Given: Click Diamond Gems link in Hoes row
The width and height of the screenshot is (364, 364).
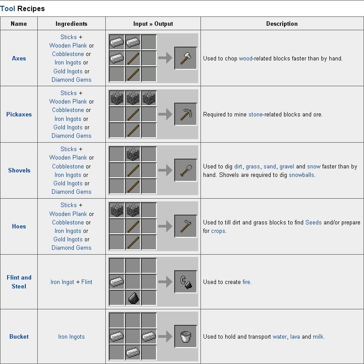Looking at the screenshot, I should [71, 248].
